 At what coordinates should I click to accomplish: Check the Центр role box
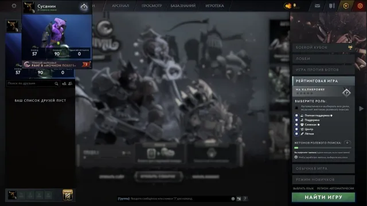[296, 129]
